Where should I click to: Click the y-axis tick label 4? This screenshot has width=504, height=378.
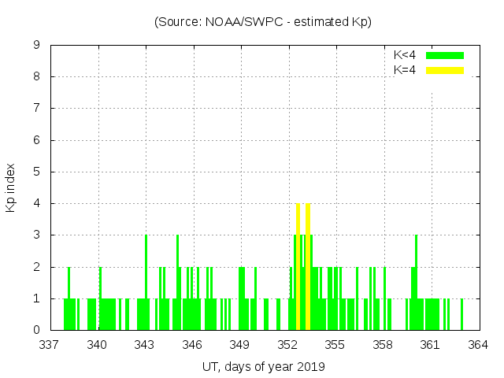(37, 203)
